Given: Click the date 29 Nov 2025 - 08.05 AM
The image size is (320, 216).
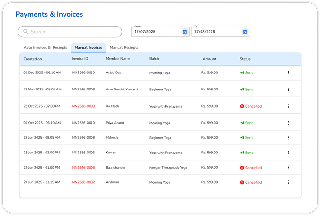Looking at the screenshot, I should coord(42,90).
